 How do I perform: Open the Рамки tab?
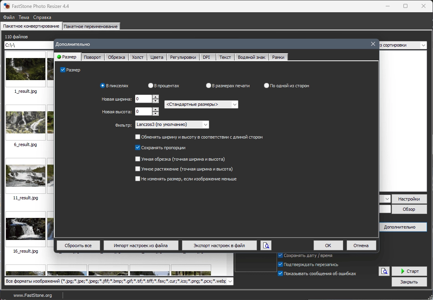pyautogui.click(x=278, y=57)
